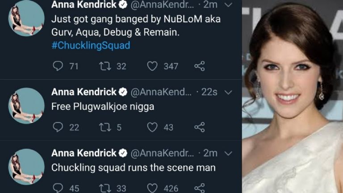Expand chevron on "Chuckling squad runs the scene" tweet
The image size is (343, 193).
228,153
